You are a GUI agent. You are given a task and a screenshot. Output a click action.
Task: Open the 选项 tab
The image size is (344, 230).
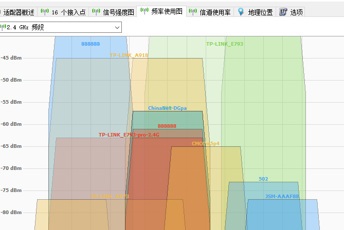coord(291,12)
